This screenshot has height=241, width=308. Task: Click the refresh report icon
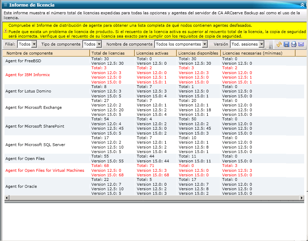[x=279, y=45]
